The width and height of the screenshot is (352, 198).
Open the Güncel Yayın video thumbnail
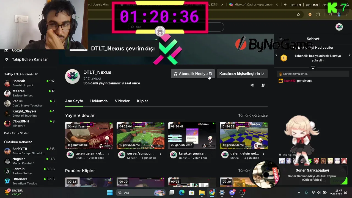(x=89, y=136)
